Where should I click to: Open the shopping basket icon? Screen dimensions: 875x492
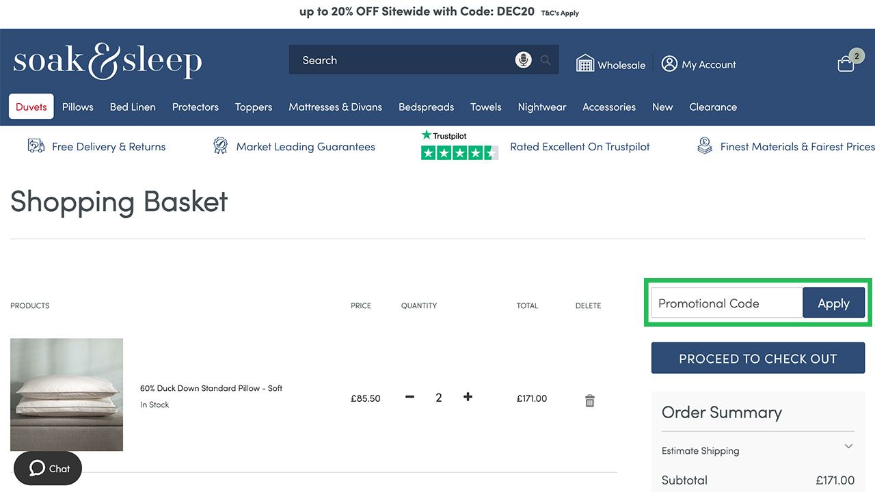click(x=846, y=64)
